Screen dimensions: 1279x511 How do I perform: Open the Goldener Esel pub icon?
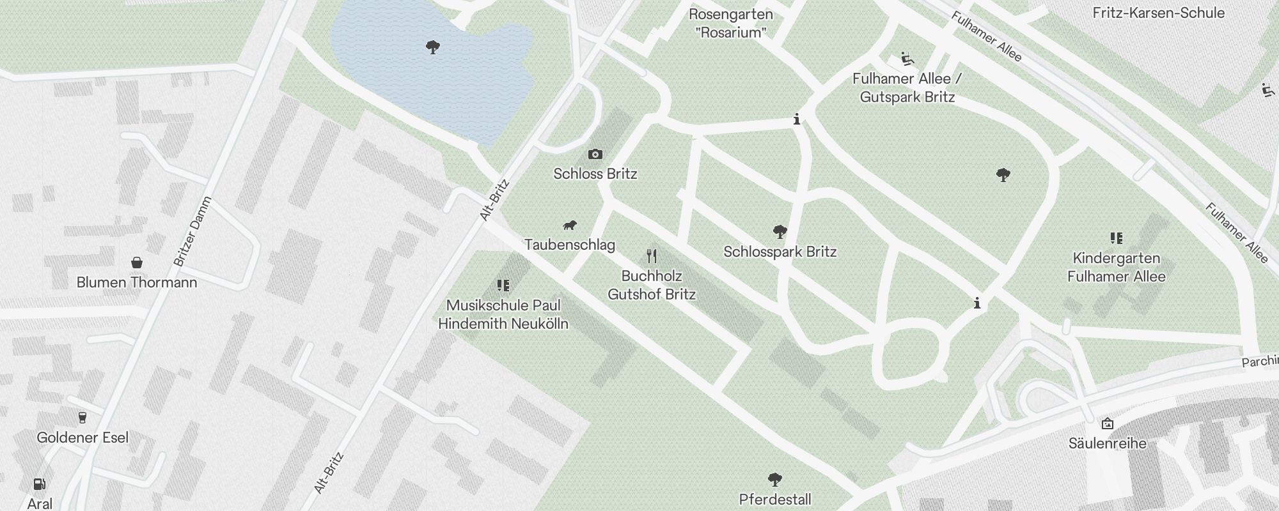(82, 418)
